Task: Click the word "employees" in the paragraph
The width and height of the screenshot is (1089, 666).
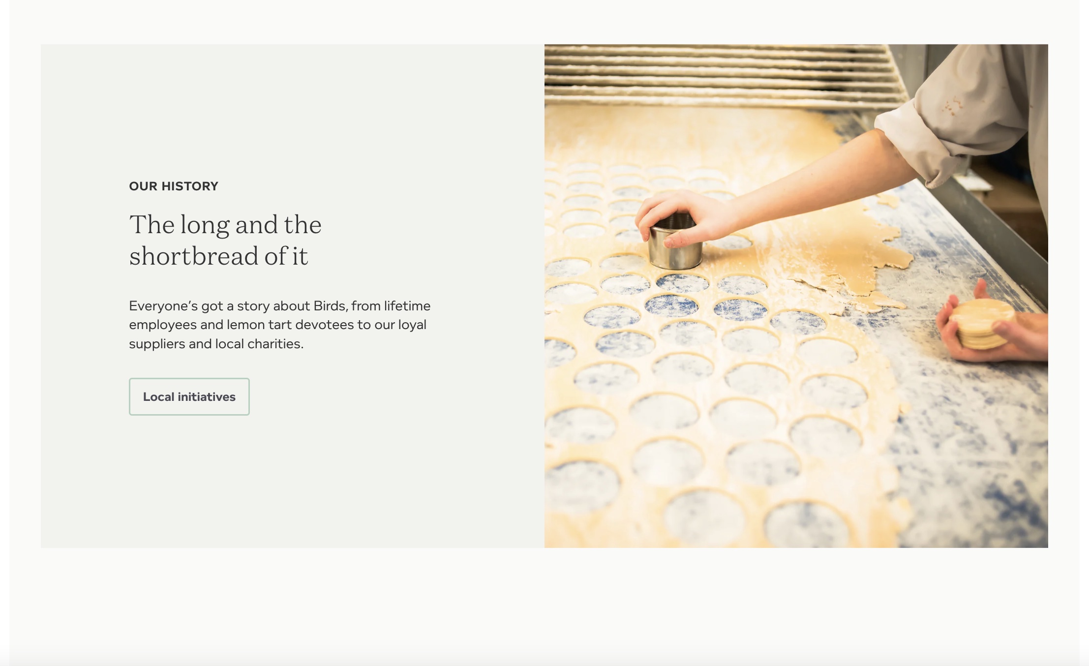Action: coord(162,325)
